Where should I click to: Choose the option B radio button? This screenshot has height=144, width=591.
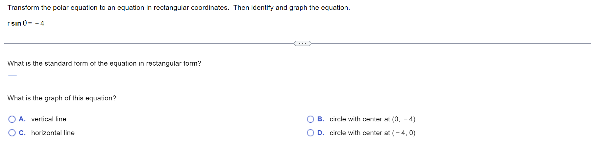coord(310,119)
